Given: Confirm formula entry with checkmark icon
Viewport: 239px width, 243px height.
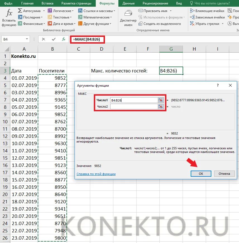Looking at the screenshot, I should coord(54,39).
